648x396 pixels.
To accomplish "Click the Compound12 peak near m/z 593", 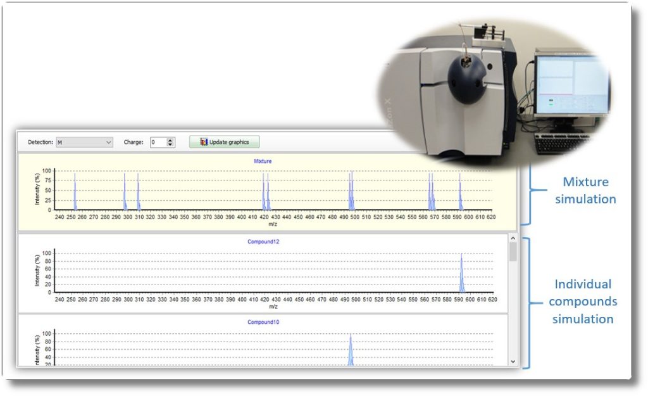I will 461,273.
